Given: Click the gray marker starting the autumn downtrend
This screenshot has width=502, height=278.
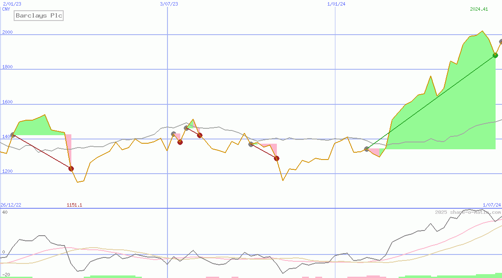Looking at the screenshot, I should (x=251, y=144).
